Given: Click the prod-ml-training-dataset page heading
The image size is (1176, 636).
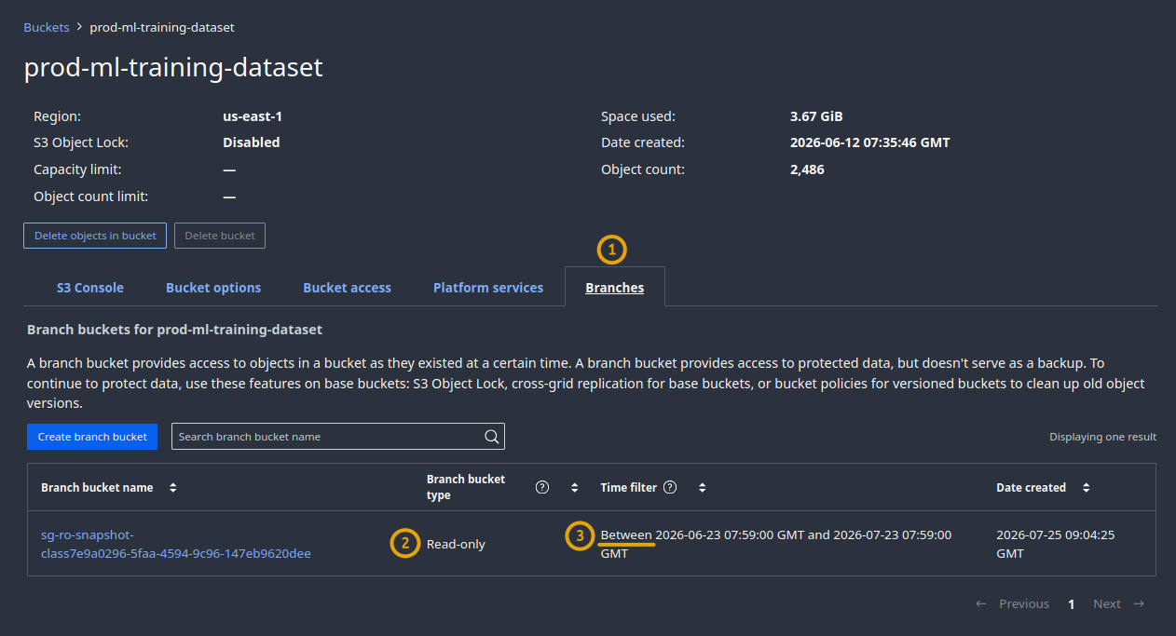Looking at the screenshot, I should pyautogui.click(x=173, y=67).
